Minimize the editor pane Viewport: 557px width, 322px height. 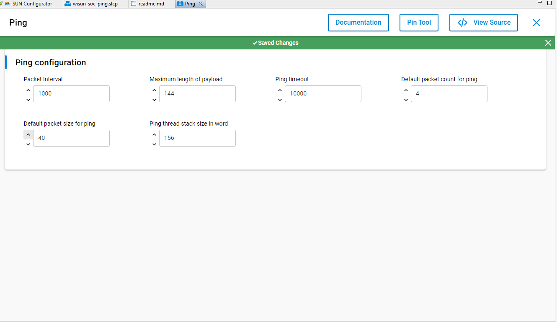coord(540,3)
